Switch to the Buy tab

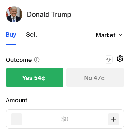pyautogui.click(x=11, y=35)
